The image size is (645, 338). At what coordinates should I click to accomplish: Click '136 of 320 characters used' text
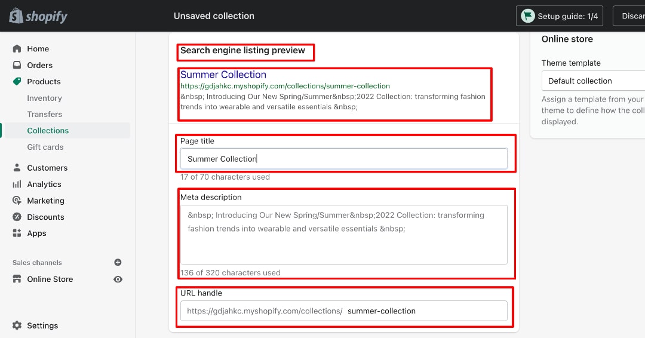pos(231,273)
